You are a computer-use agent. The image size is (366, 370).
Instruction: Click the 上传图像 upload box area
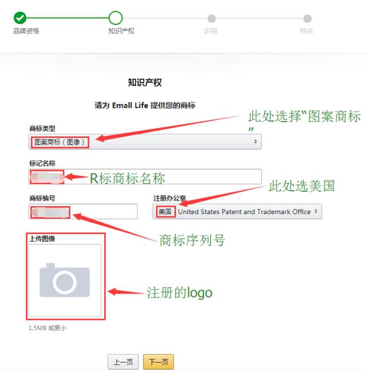[65, 280]
